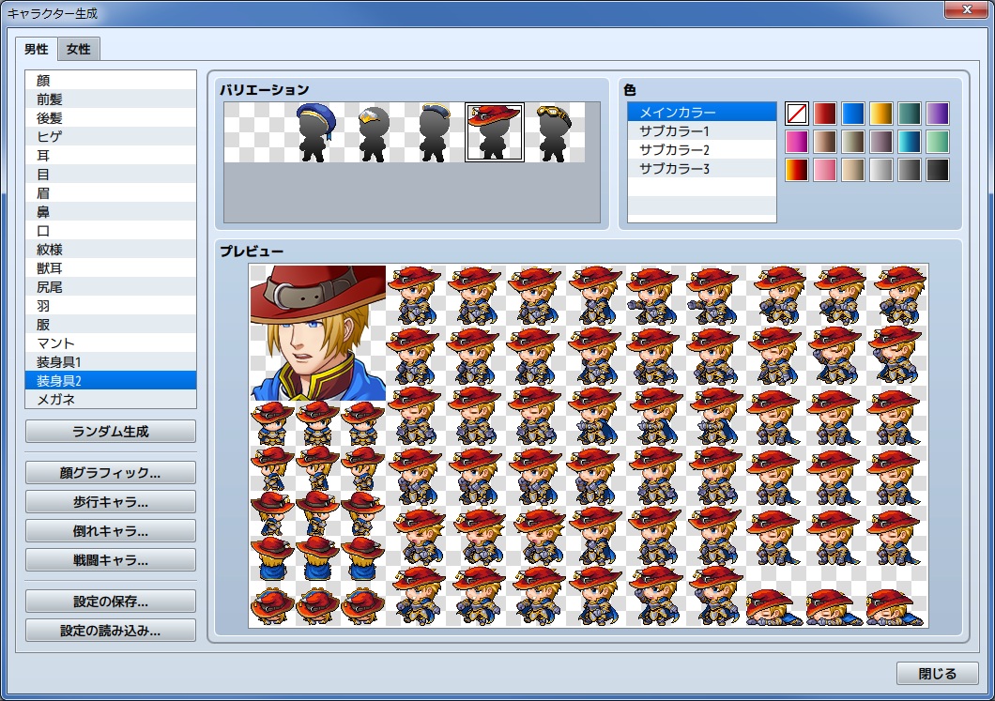Screen dimensions: 995x701
Task: Select 耳 in the parts list
Action: click(111, 156)
